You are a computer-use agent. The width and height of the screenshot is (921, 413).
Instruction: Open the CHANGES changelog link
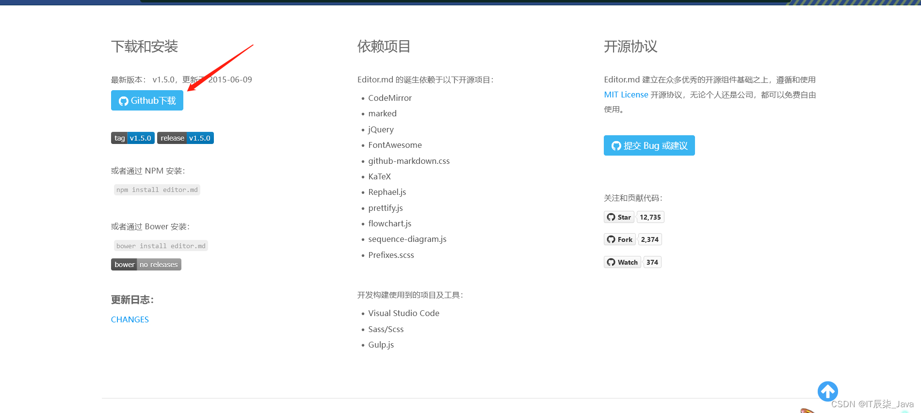pos(130,319)
